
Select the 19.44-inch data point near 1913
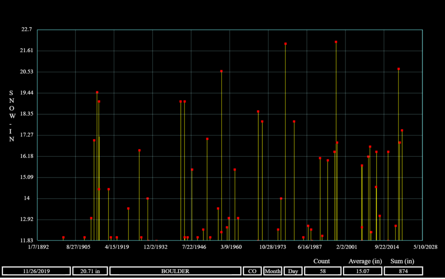[x=97, y=92]
